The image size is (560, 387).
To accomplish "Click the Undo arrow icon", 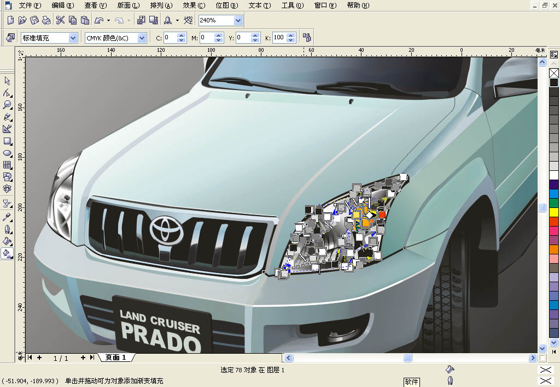I will (99, 20).
